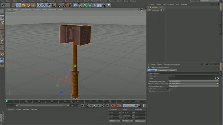Viewport: 223px width, 125px height.
Task: Open the Basic tab in attributes
Action: pyautogui.click(x=152, y=70)
